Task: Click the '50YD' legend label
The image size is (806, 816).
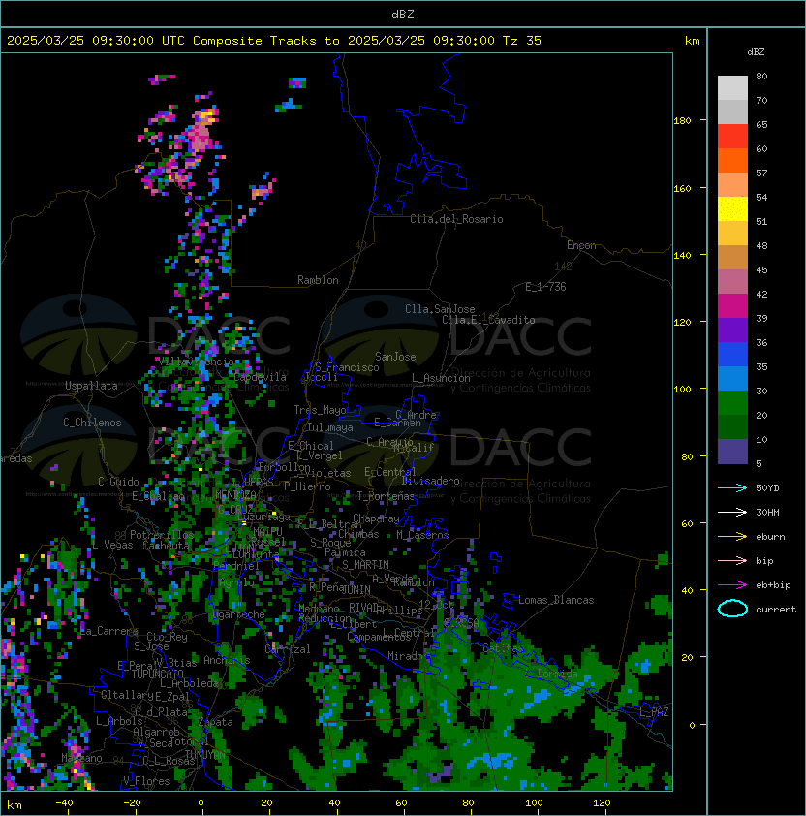Action: [x=767, y=487]
